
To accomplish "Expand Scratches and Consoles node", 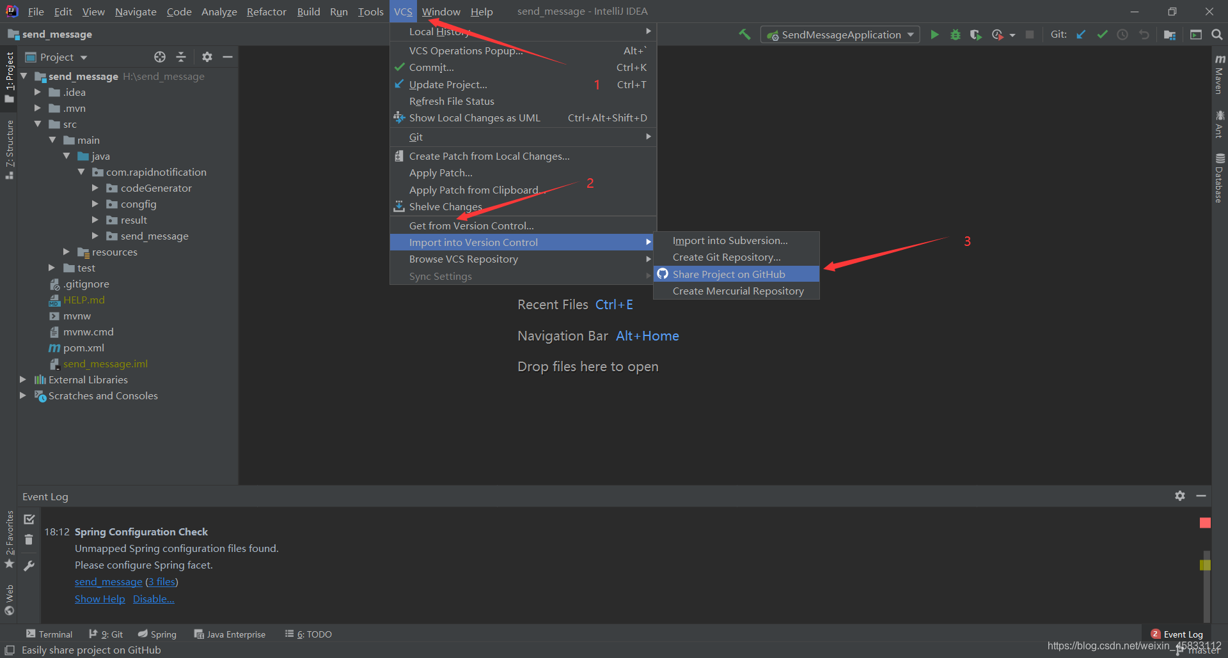I will point(23,395).
